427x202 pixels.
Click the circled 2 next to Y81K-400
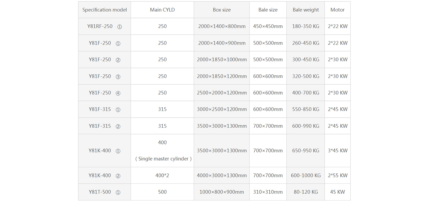tap(118, 176)
